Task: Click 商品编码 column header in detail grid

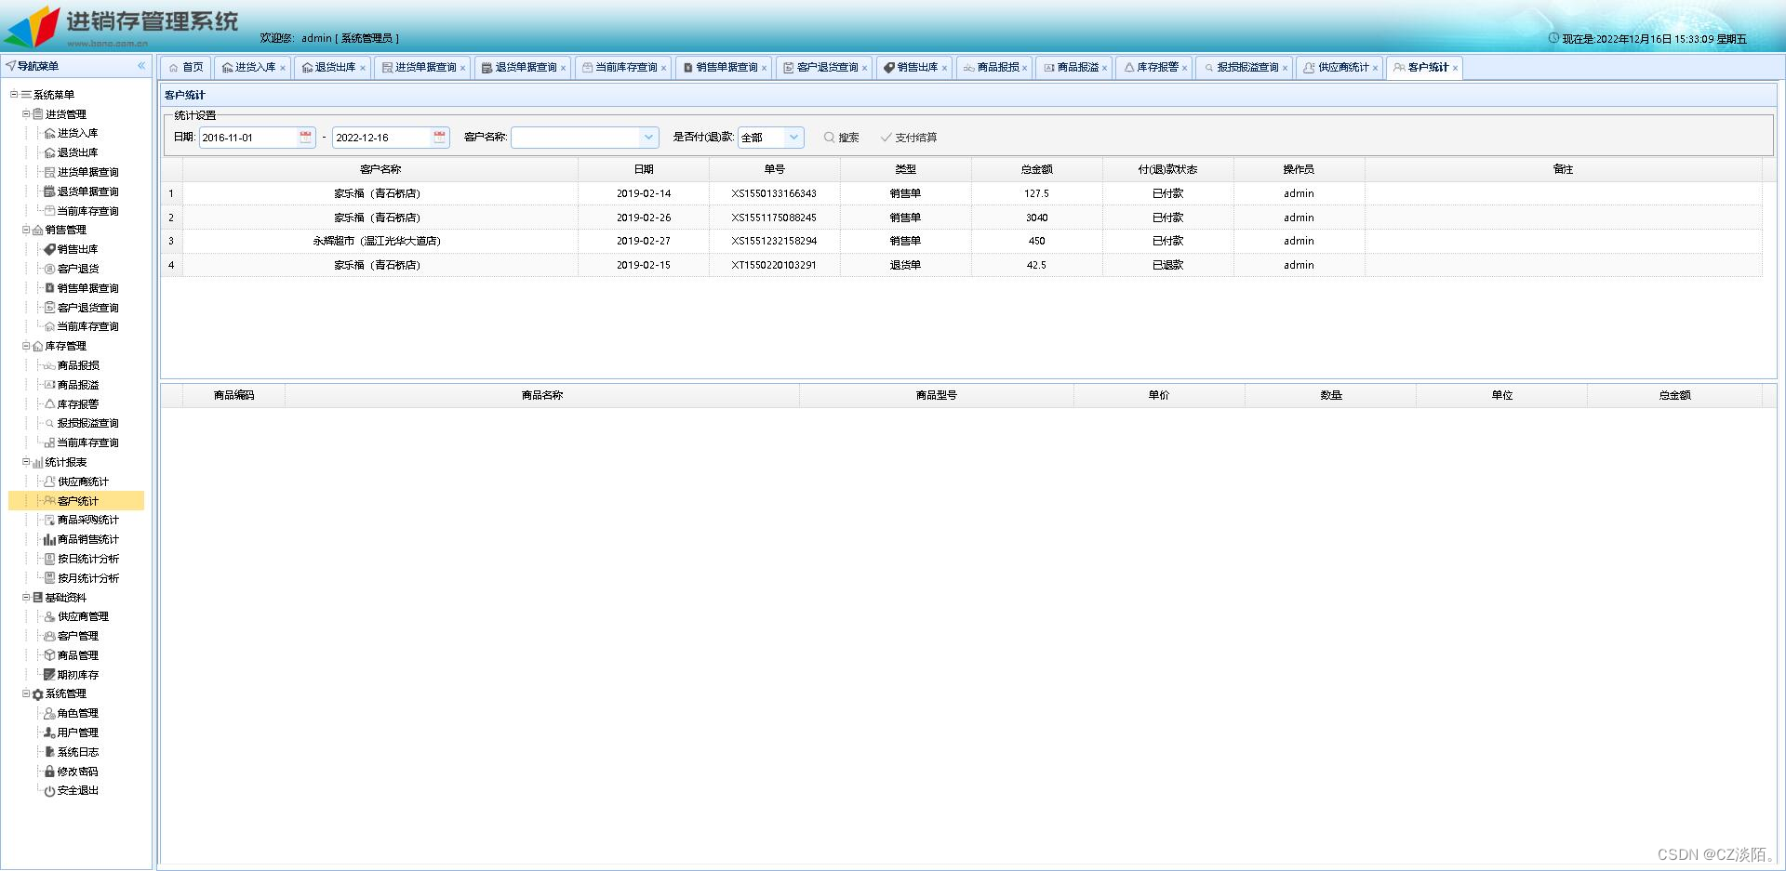Action: (x=233, y=395)
